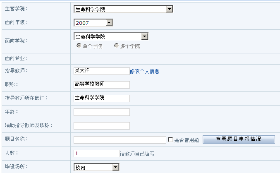
Task: Open the 毕设场所 dropdown showing 校内
Action: coord(96,167)
